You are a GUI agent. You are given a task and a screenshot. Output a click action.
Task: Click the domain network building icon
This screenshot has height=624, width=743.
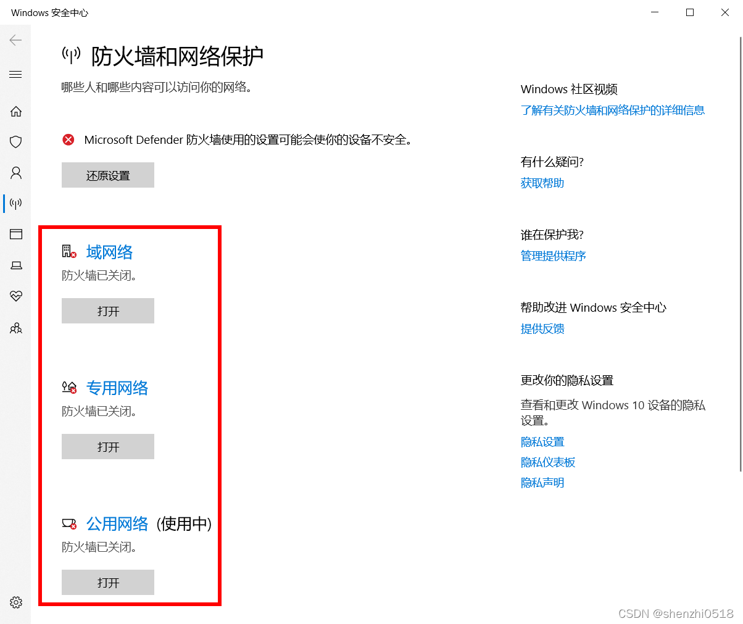69,251
